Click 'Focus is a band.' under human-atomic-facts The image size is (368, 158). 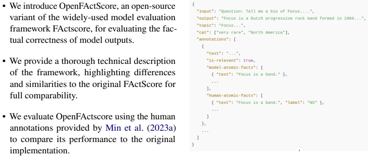click(x=258, y=103)
